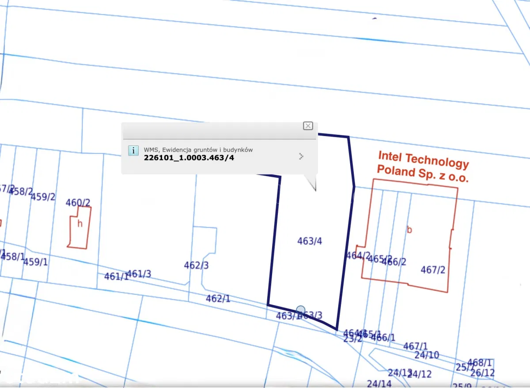Click parcel label 24/14
Screen dimensions: 530x388
(379, 383)
